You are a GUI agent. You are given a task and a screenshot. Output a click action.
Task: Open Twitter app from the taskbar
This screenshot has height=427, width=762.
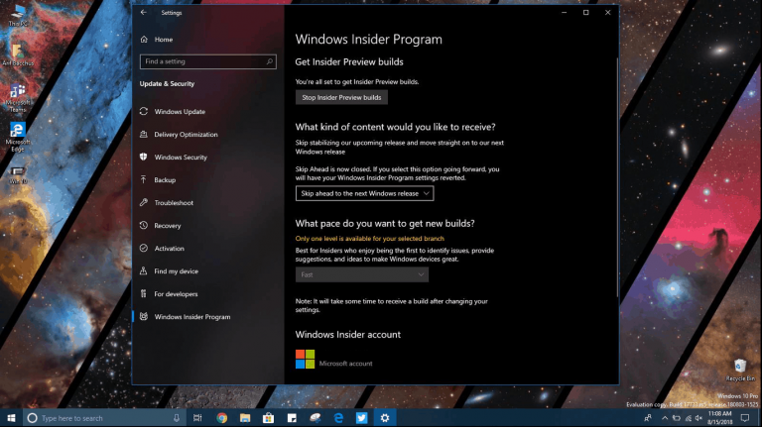tap(361, 418)
